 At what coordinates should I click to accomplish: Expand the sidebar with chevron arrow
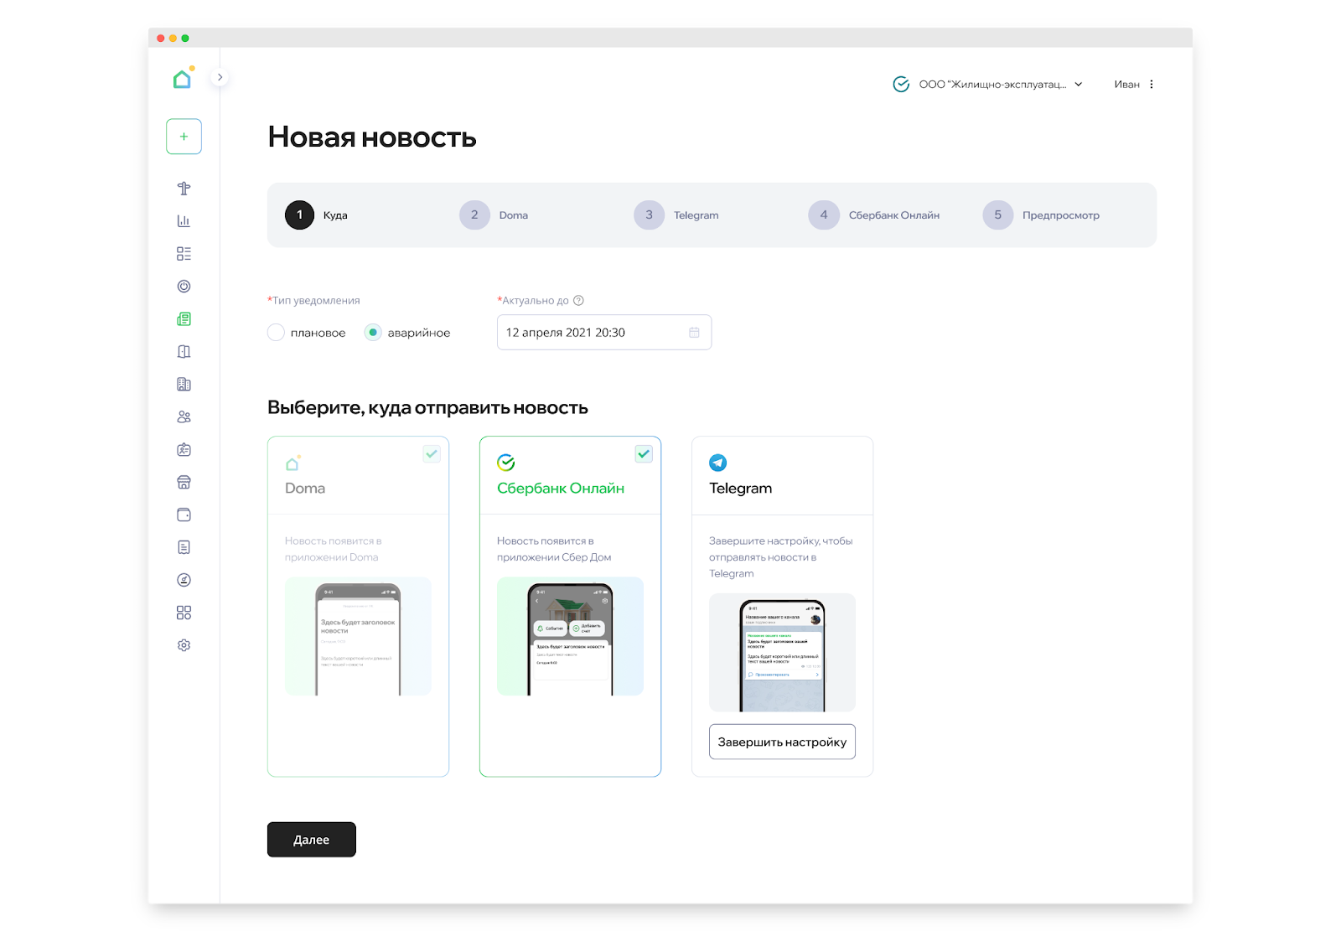220,77
